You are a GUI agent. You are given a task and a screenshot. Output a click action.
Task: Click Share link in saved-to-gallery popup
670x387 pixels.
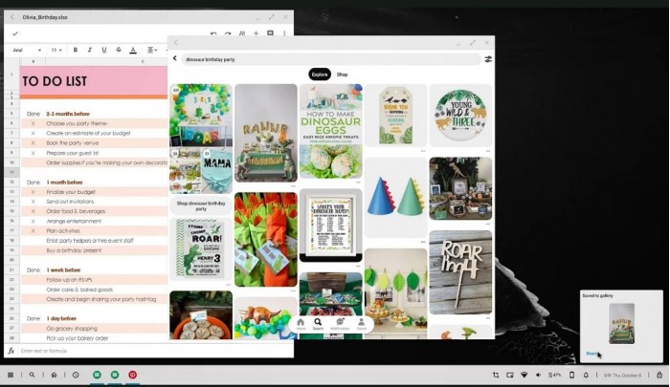(x=592, y=354)
